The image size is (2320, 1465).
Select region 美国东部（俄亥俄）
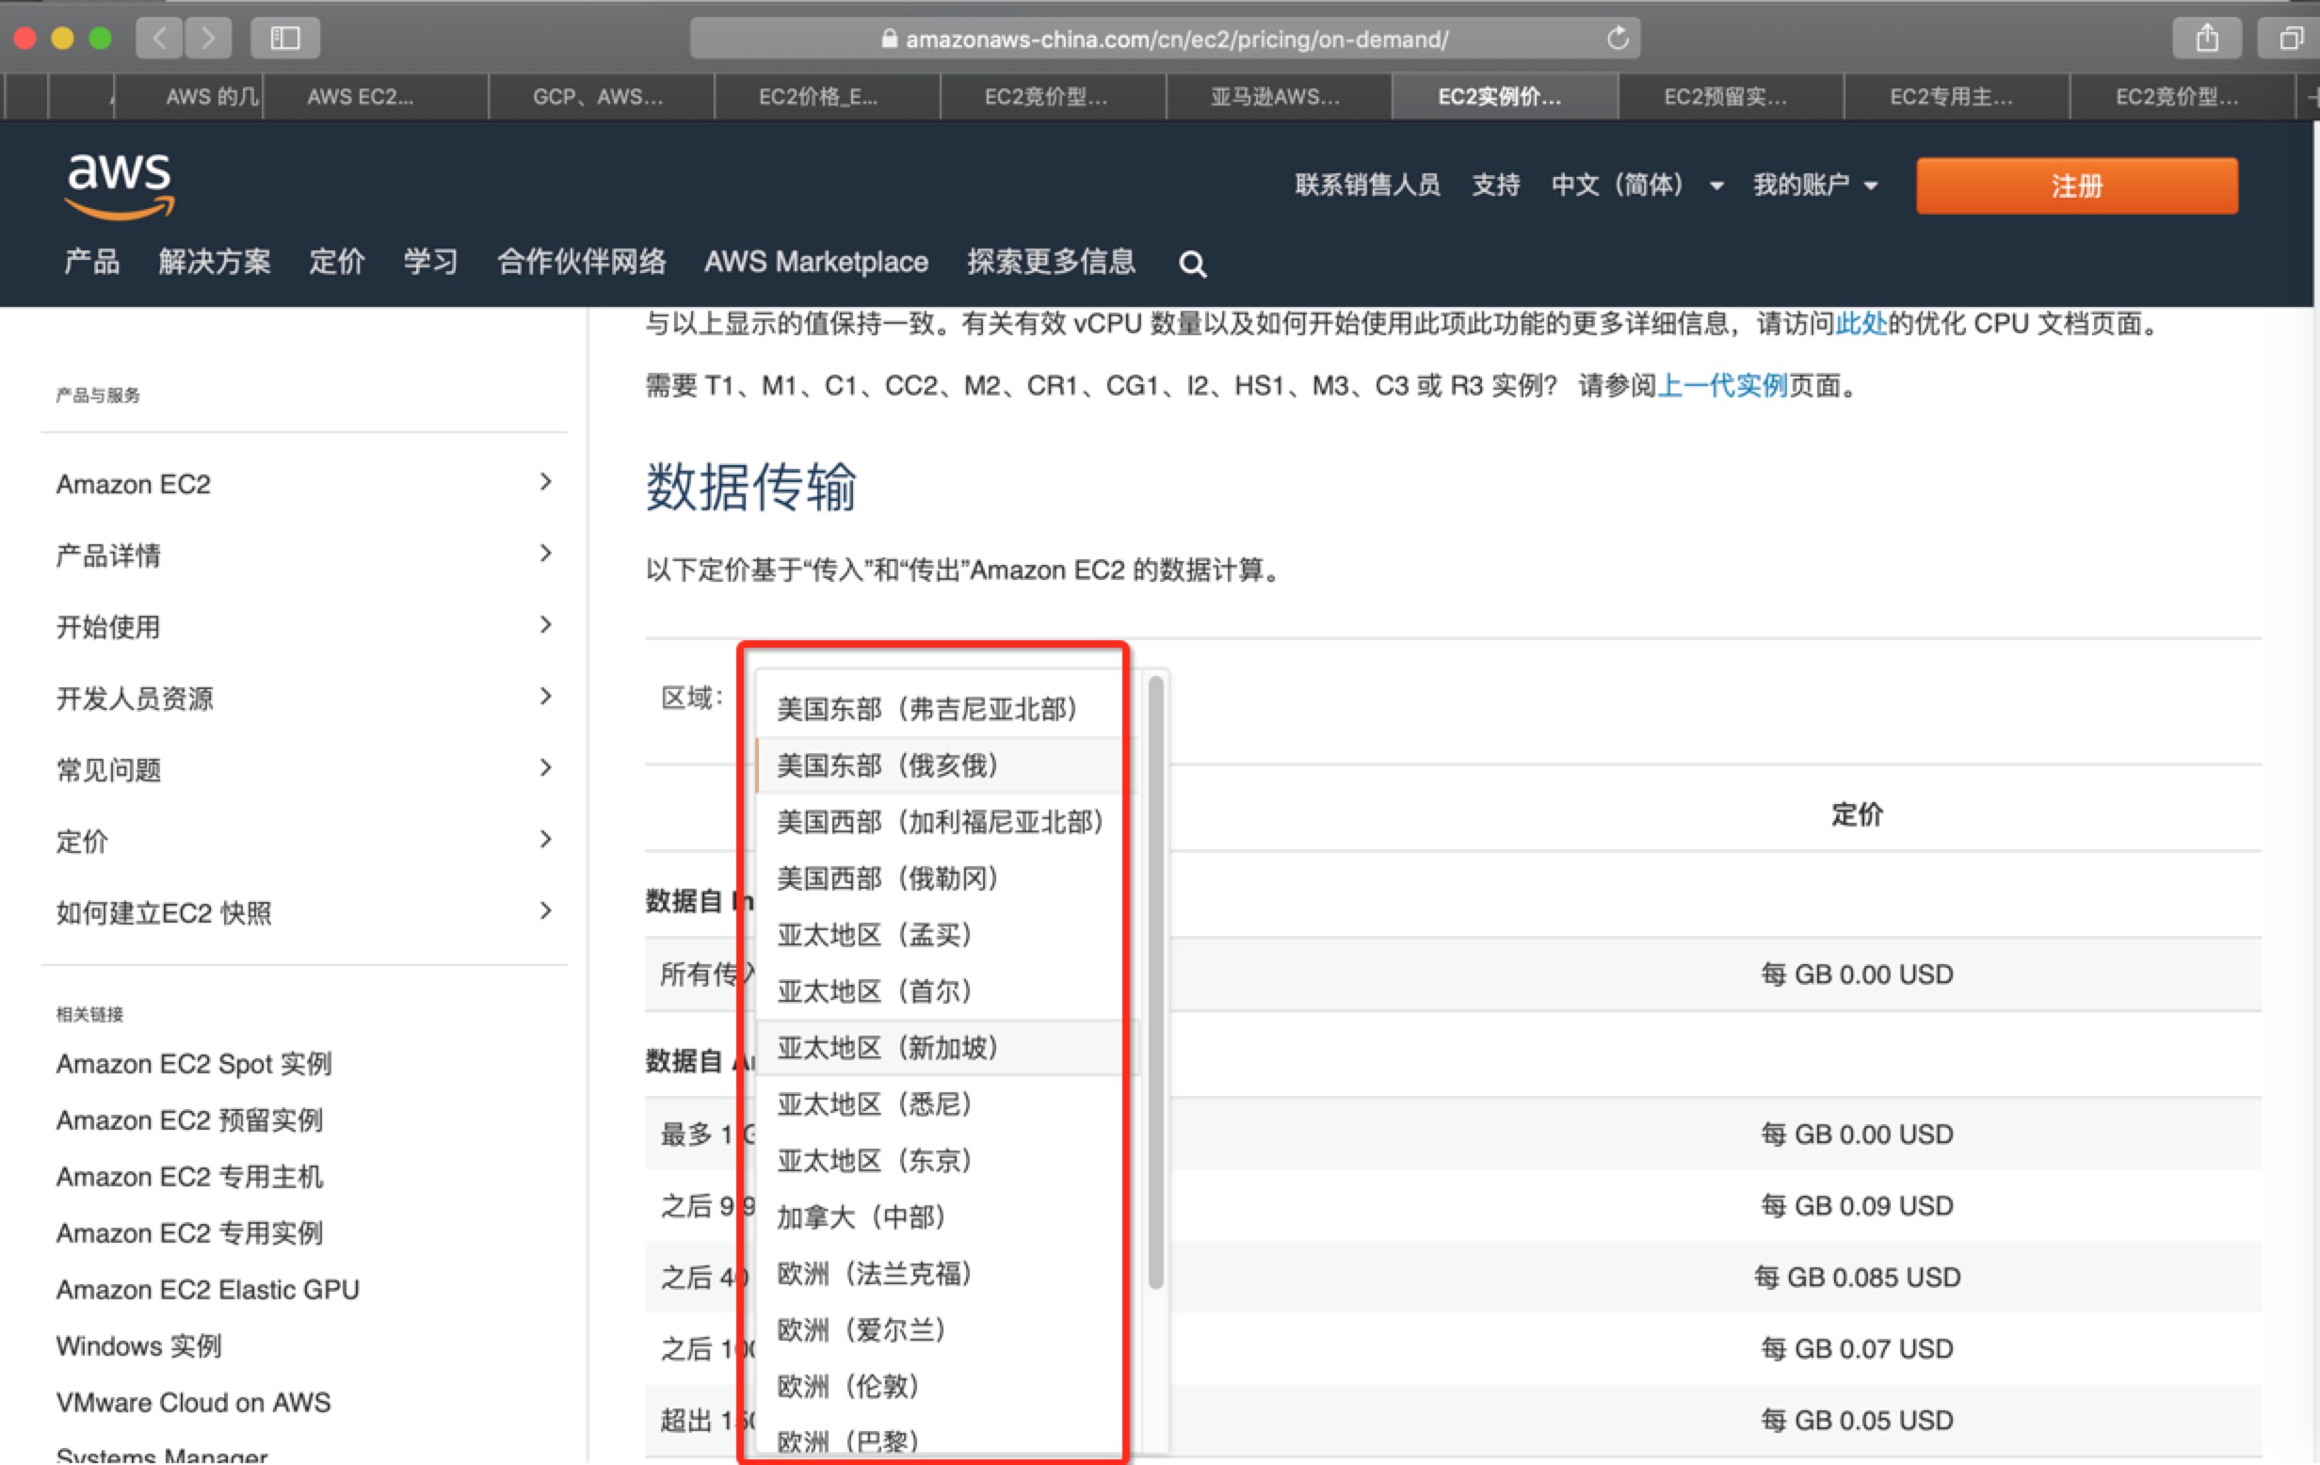coord(948,765)
